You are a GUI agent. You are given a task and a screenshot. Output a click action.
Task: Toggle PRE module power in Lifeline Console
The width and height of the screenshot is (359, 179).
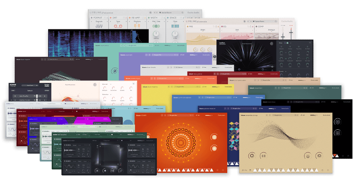click(188, 26)
